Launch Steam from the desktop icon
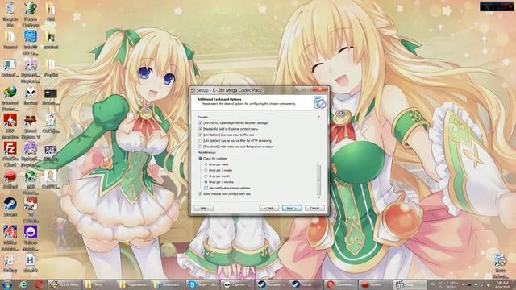The width and height of the screenshot is (516, 290). pyautogui.click(x=10, y=207)
